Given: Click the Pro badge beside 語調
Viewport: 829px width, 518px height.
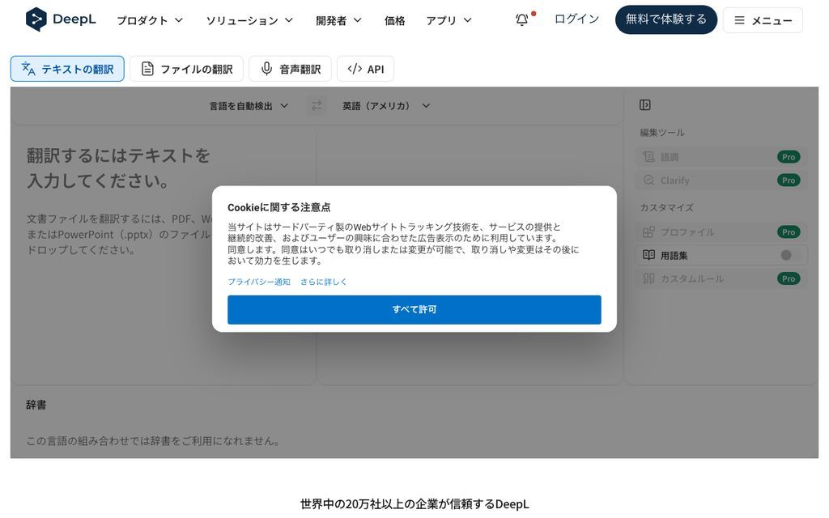Looking at the screenshot, I should tap(789, 157).
